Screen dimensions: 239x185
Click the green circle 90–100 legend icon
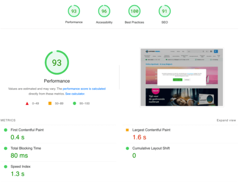pos(74,103)
